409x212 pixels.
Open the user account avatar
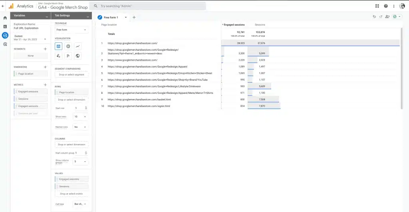402,6
